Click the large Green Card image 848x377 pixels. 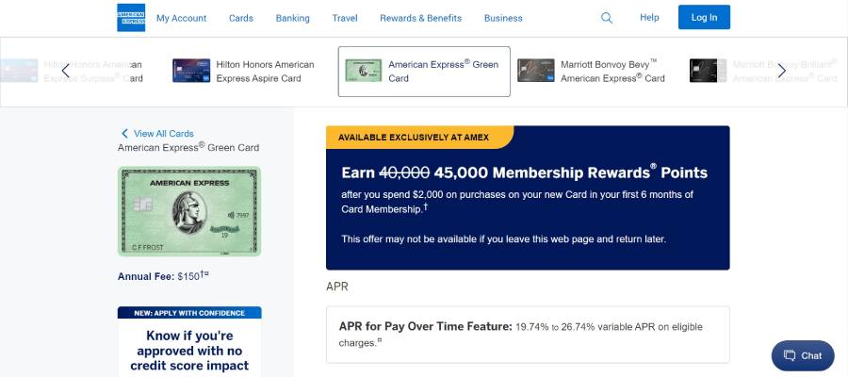189,211
